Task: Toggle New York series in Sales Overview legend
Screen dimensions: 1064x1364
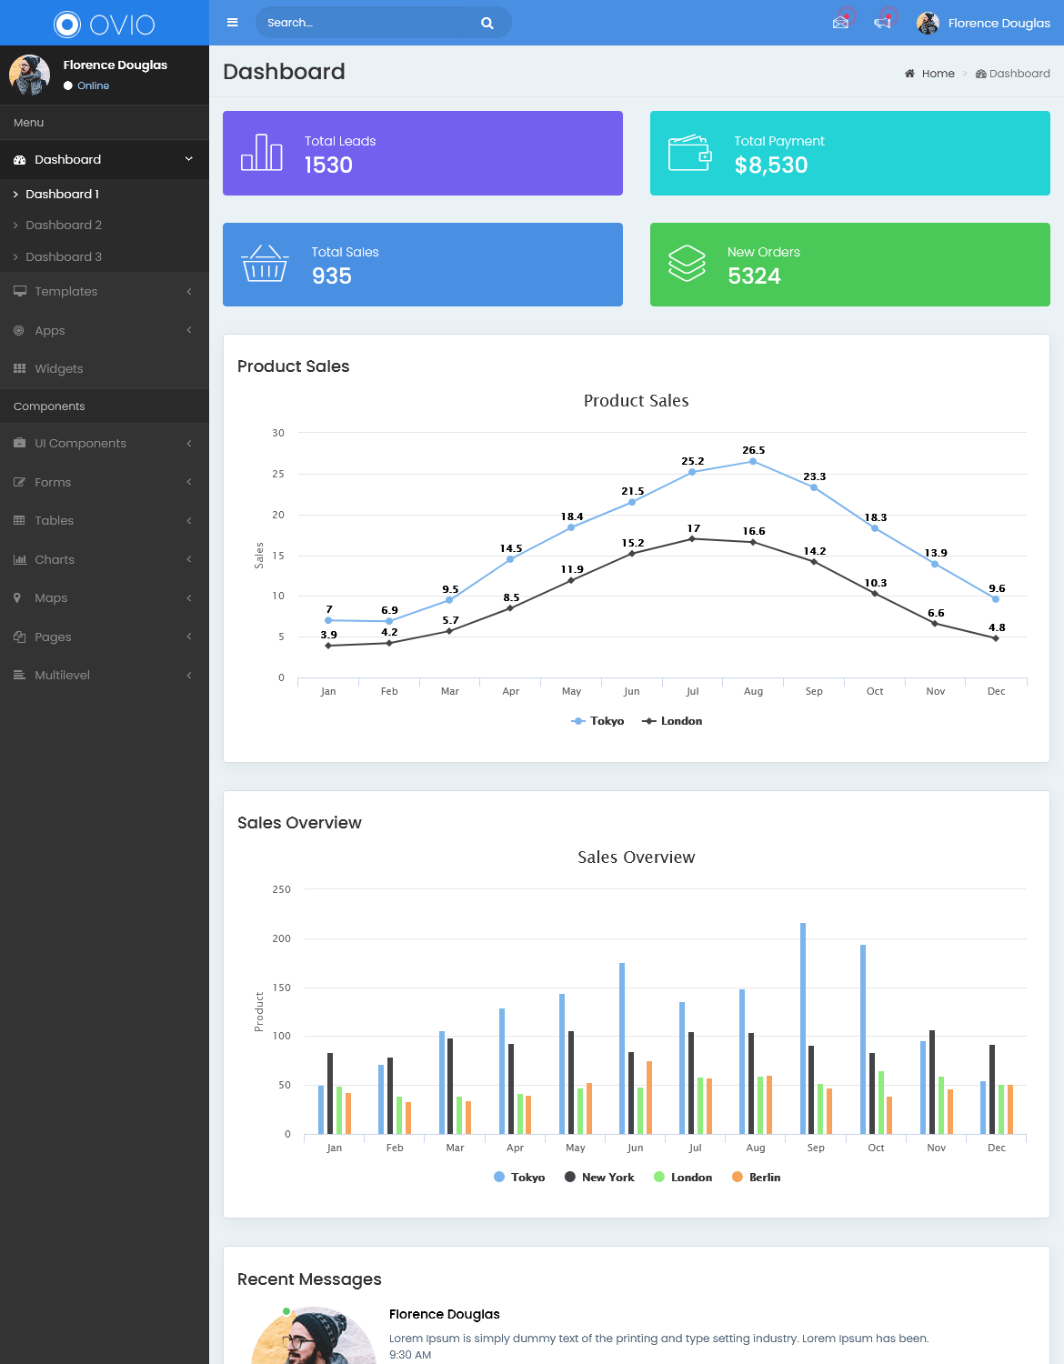Action: point(599,1177)
